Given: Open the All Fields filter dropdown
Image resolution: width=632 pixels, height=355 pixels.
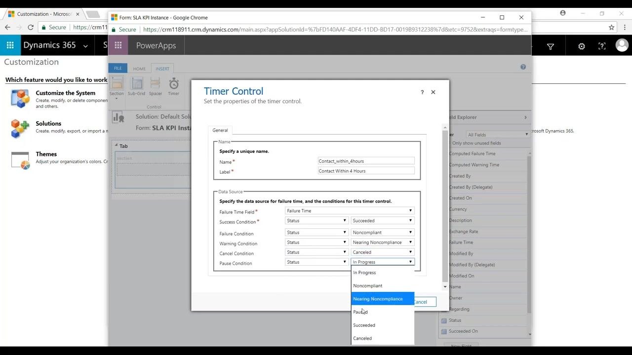Looking at the screenshot, I should point(497,135).
